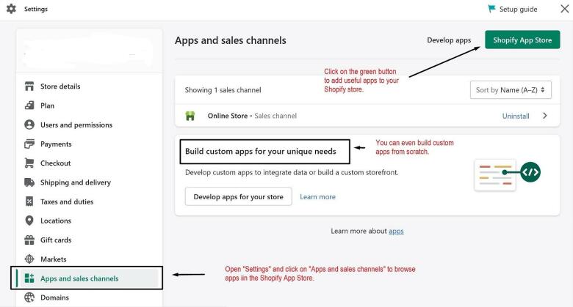Viewport: 573px width, 307px height.
Task: Click Apps and sales channels page heading
Action: [231, 40]
